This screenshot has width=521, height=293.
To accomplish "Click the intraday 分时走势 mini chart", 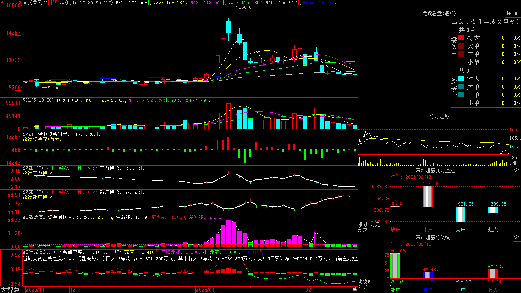I will coord(434,144).
